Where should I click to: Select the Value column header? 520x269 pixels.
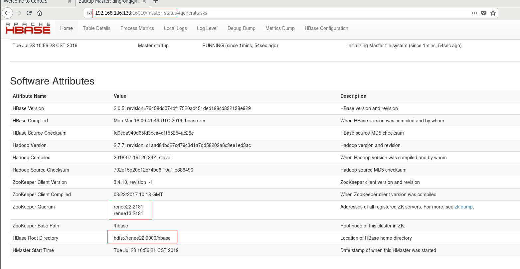(120, 96)
